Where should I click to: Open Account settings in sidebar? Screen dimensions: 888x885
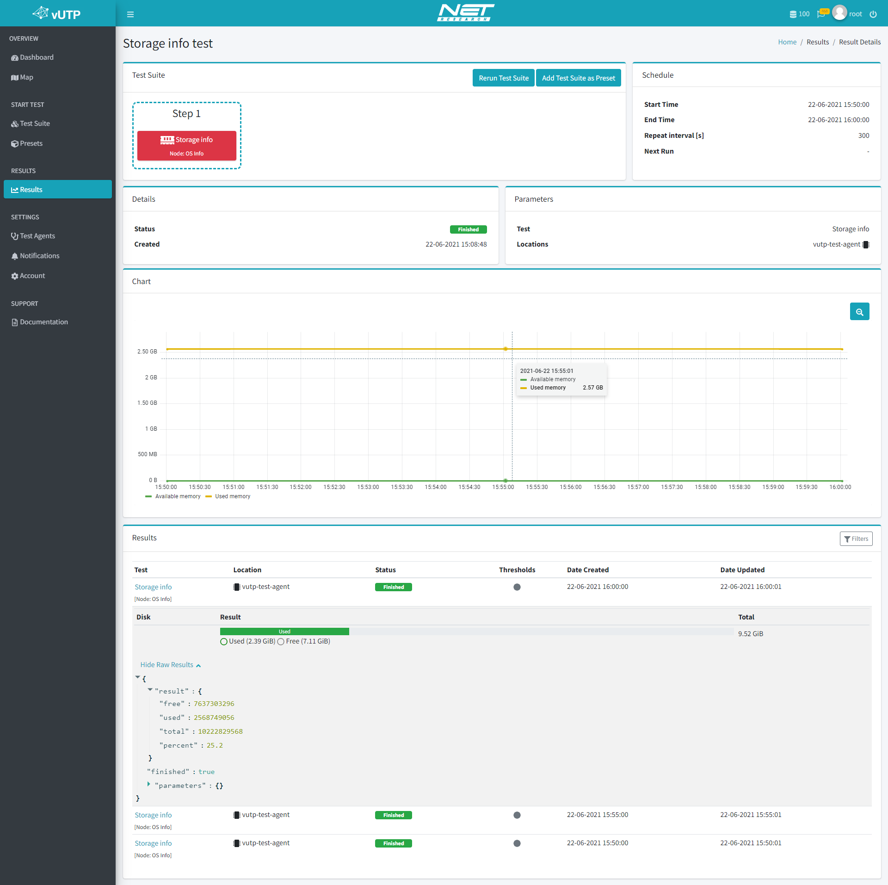click(x=58, y=276)
